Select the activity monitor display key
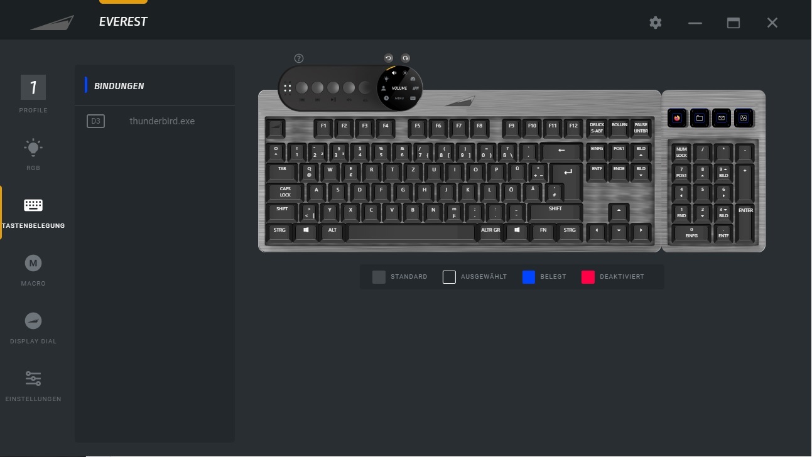 click(x=744, y=117)
